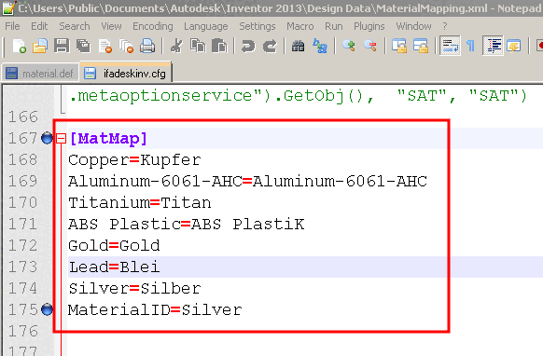Save the current file with Save icon
This screenshot has height=356, width=543.
coord(62,46)
